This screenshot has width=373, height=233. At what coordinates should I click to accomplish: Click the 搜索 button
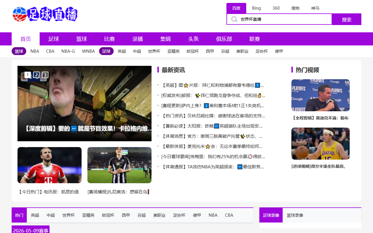coord(347,19)
